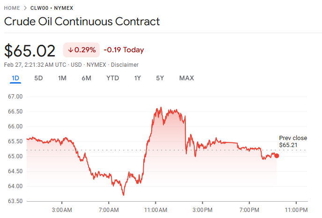
Task: Click the Prev close $65.21 label
Action: (x=293, y=141)
